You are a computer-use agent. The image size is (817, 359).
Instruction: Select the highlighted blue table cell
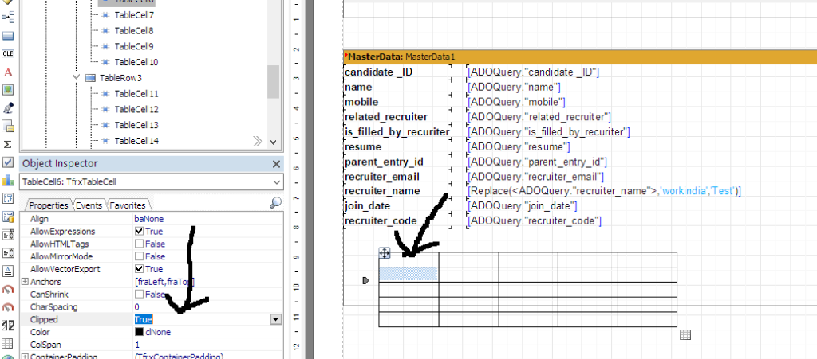(x=408, y=275)
